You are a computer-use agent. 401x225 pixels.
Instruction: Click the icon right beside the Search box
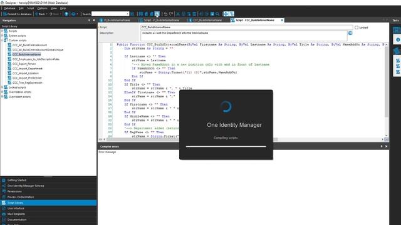(x=132, y=14)
